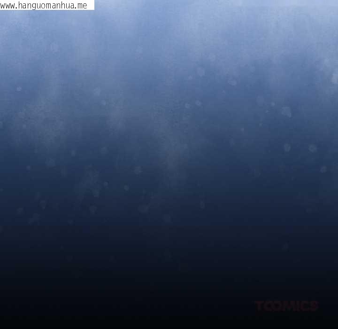The image size is (338, 329).
Task: Click the white watermark banner background
Action: pyautogui.click(x=91, y=5)
